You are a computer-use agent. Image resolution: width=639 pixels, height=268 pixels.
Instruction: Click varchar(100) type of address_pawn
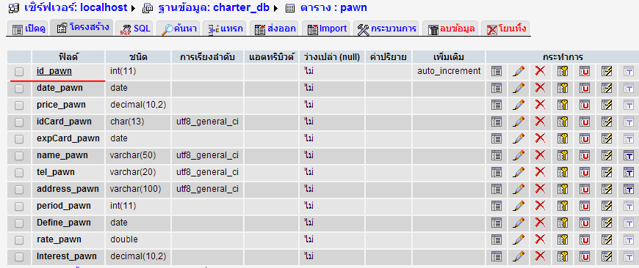tap(135, 189)
